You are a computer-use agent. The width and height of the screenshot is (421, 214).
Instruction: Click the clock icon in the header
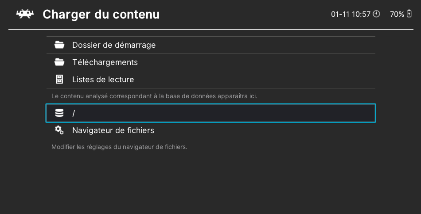click(377, 14)
